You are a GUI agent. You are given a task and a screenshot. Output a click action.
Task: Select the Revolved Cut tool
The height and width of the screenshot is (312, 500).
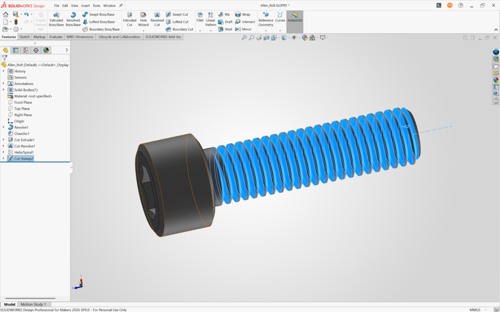157,20
